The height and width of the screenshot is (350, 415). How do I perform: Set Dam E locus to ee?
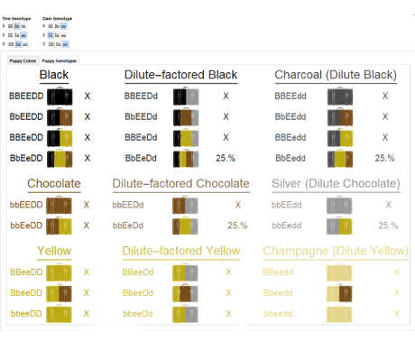(x=63, y=35)
